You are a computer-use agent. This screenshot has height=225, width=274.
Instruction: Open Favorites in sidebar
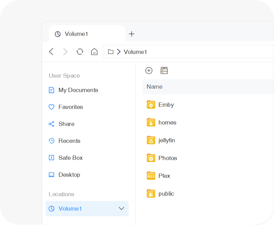point(87,107)
